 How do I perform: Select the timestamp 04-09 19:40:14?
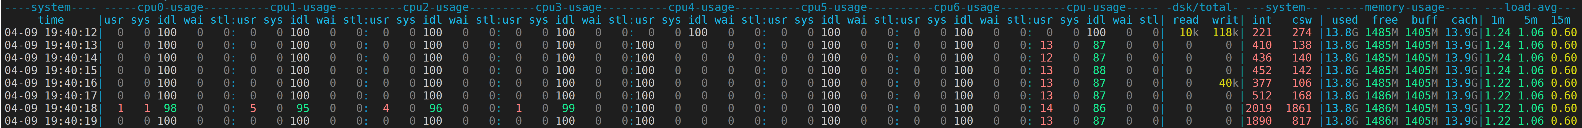(x=51, y=58)
